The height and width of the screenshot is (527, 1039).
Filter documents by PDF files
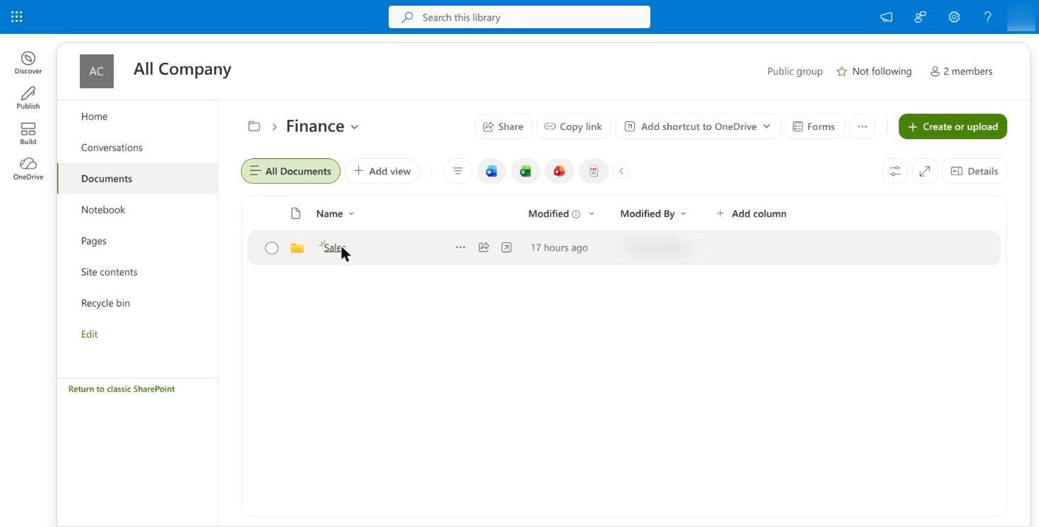tap(593, 171)
